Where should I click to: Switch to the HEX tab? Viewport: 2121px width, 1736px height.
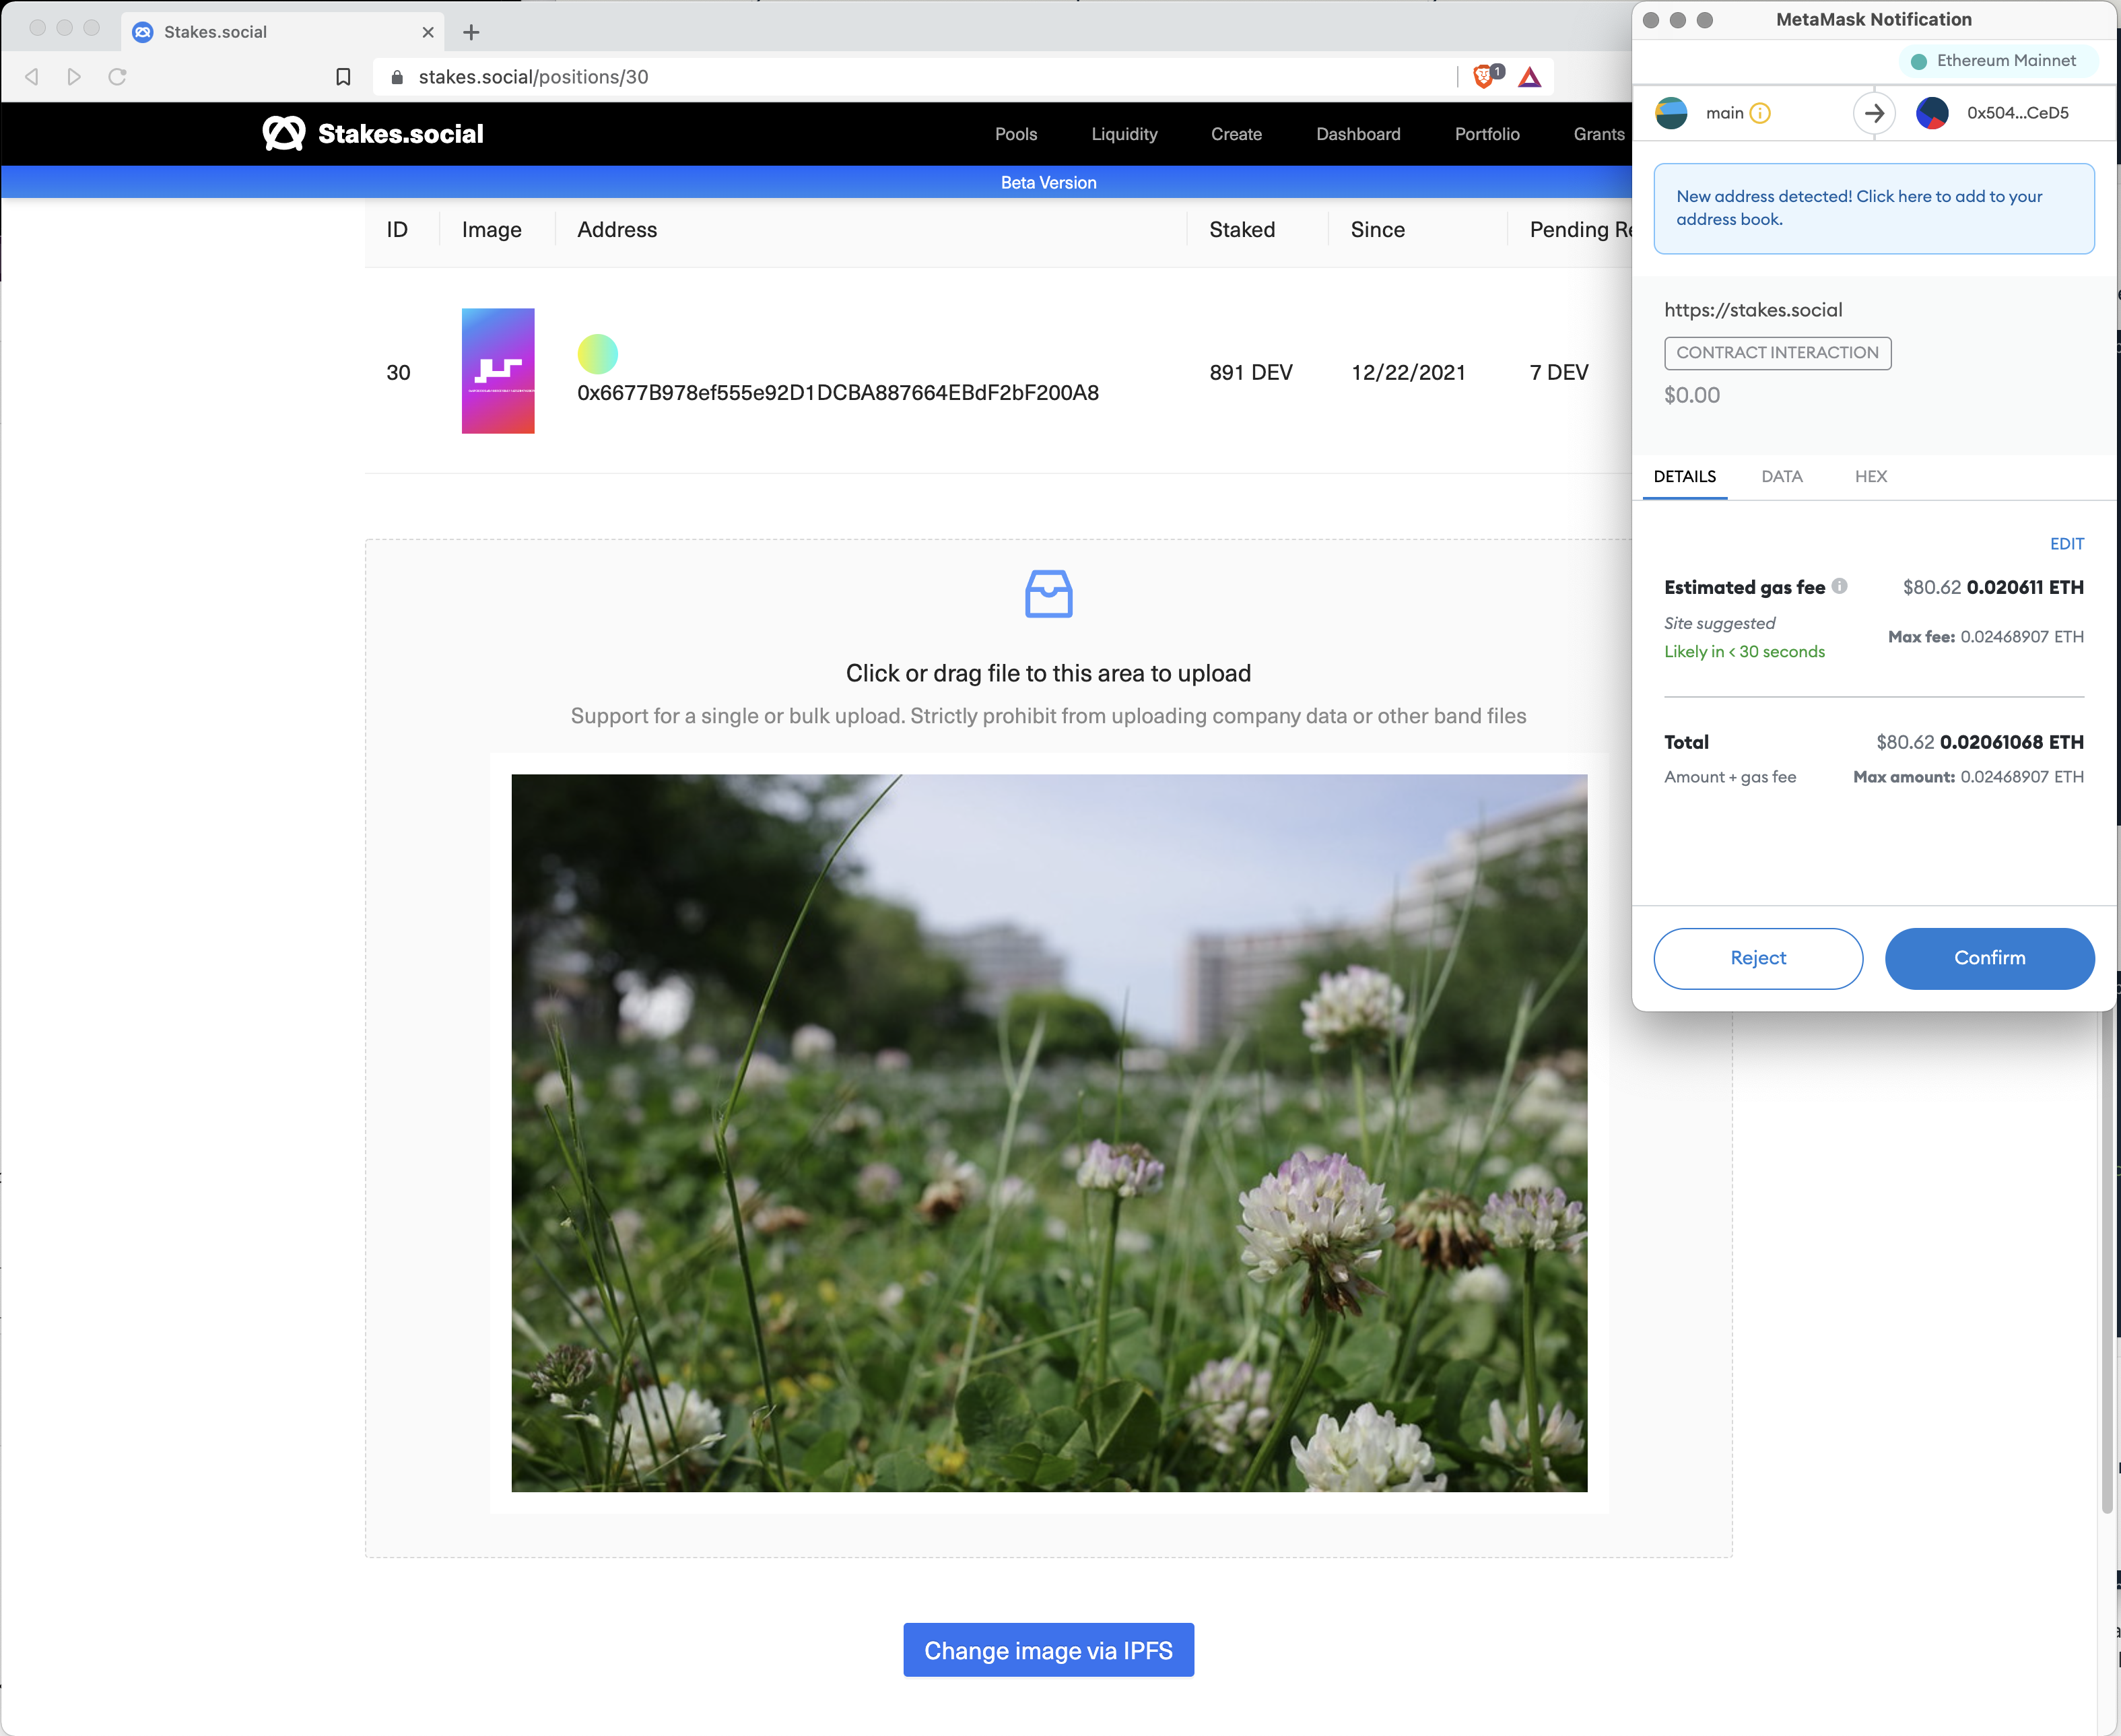1871,476
